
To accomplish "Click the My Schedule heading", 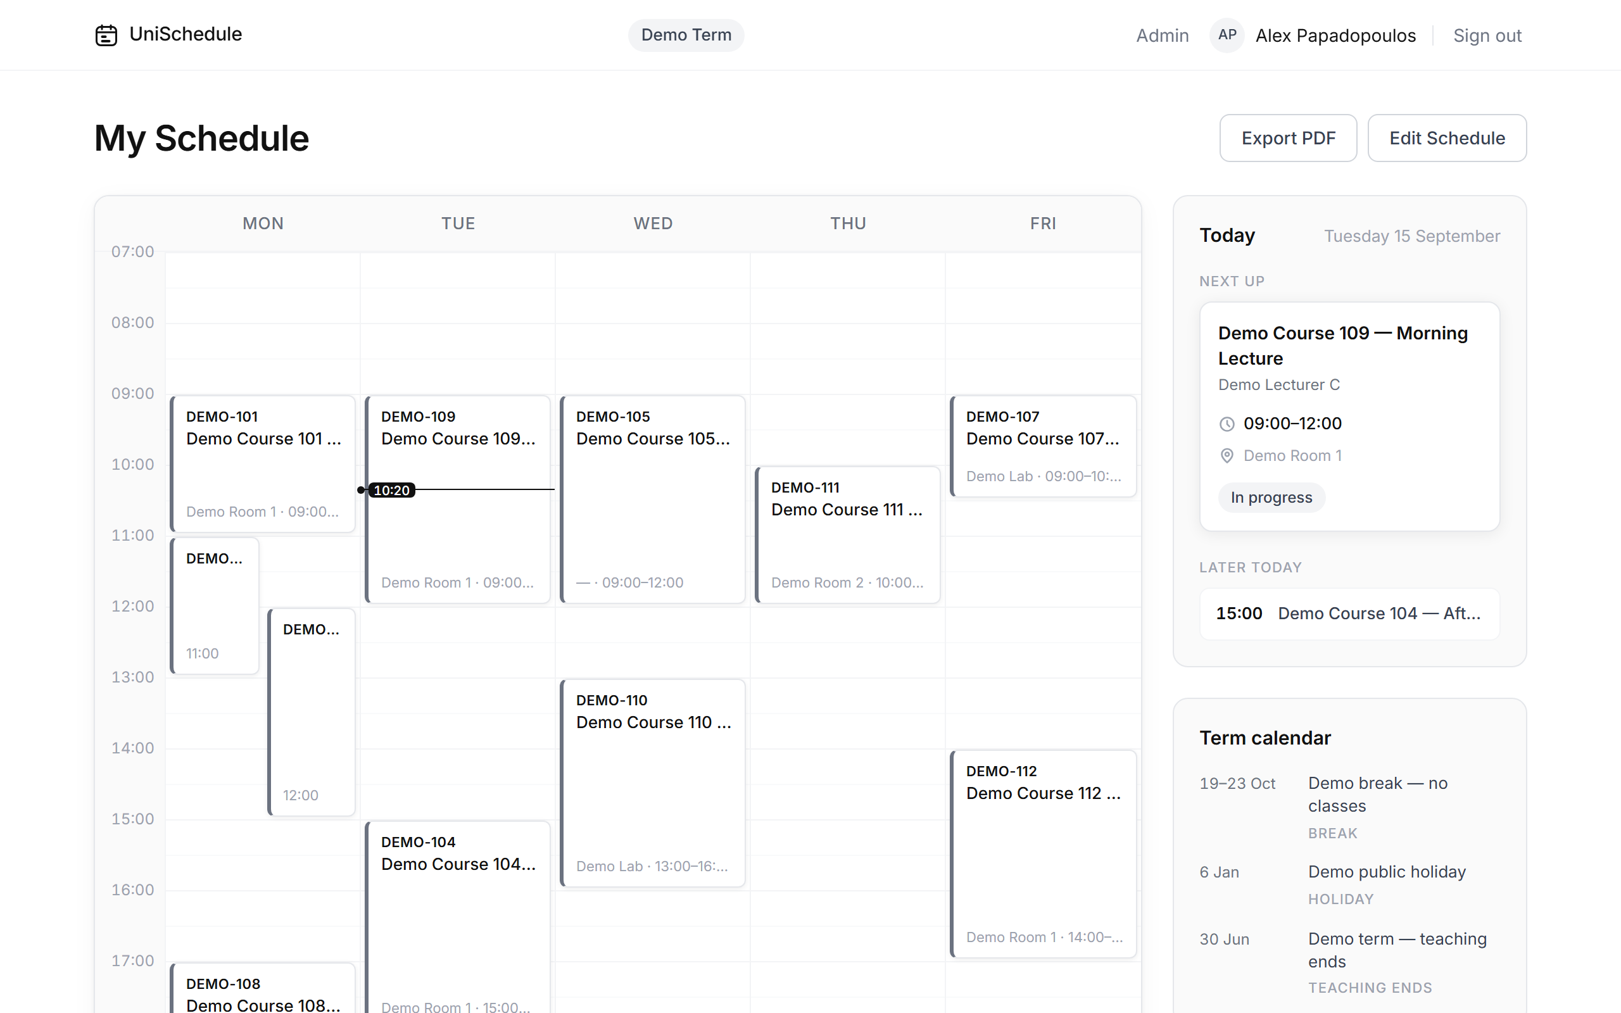I will coord(201,139).
